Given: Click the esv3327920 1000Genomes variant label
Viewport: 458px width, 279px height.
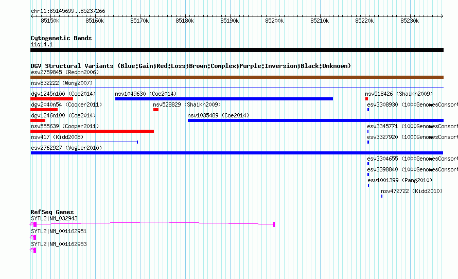Looking at the screenshot, I should pos(412,137).
